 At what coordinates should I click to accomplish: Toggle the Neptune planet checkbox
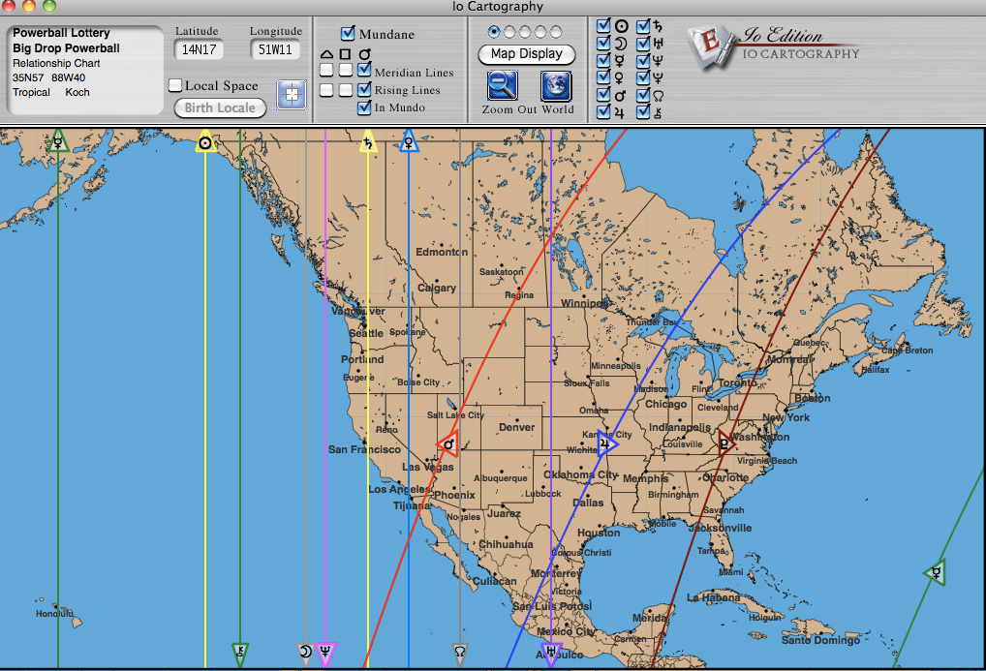click(643, 60)
